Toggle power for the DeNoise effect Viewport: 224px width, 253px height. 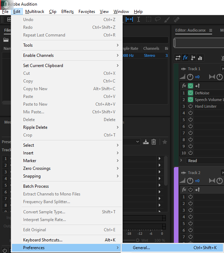[x=191, y=93]
